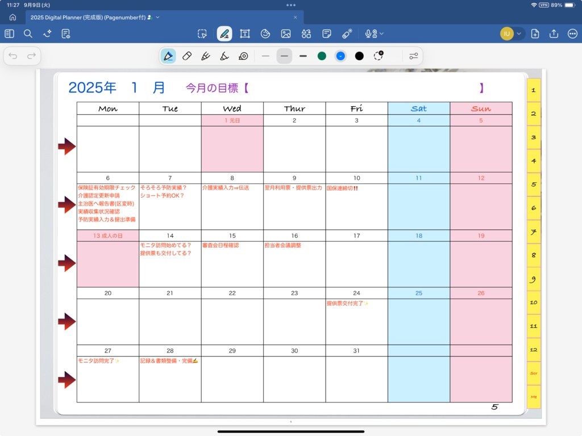Open the stickers tool icon
This screenshot has width=582, height=436.
tap(265, 33)
